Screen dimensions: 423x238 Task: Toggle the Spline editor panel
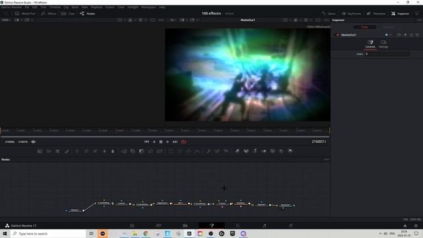(328, 13)
